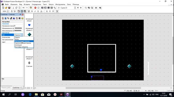Switch to the Frame editor icon
Image resolution: width=174 pixels, height=97 pixels.
click(x=45, y=8)
